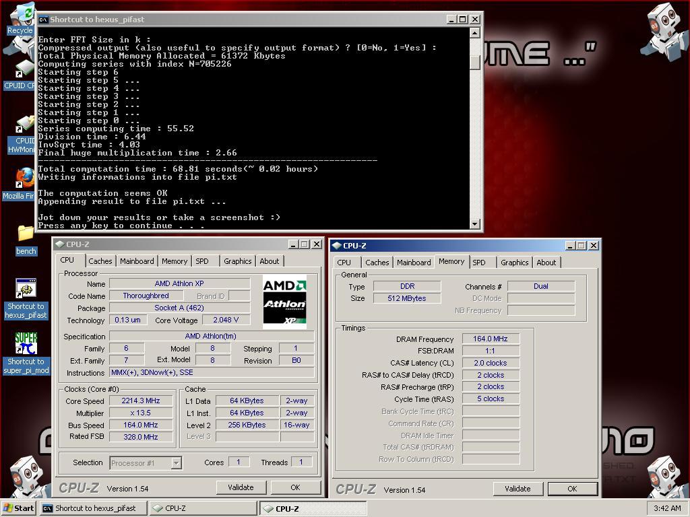Image resolution: width=690 pixels, height=517 pixels.
Task: Click the Name field showing AMD Athlon XP
Action: pos(179,283)
